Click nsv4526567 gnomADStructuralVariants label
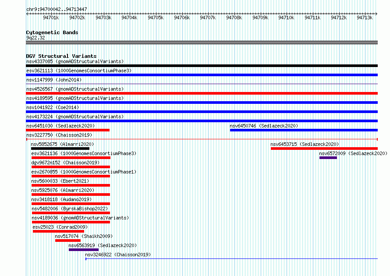Image resolution: width=390 pixels, height=276 pixels. [75, 89]
